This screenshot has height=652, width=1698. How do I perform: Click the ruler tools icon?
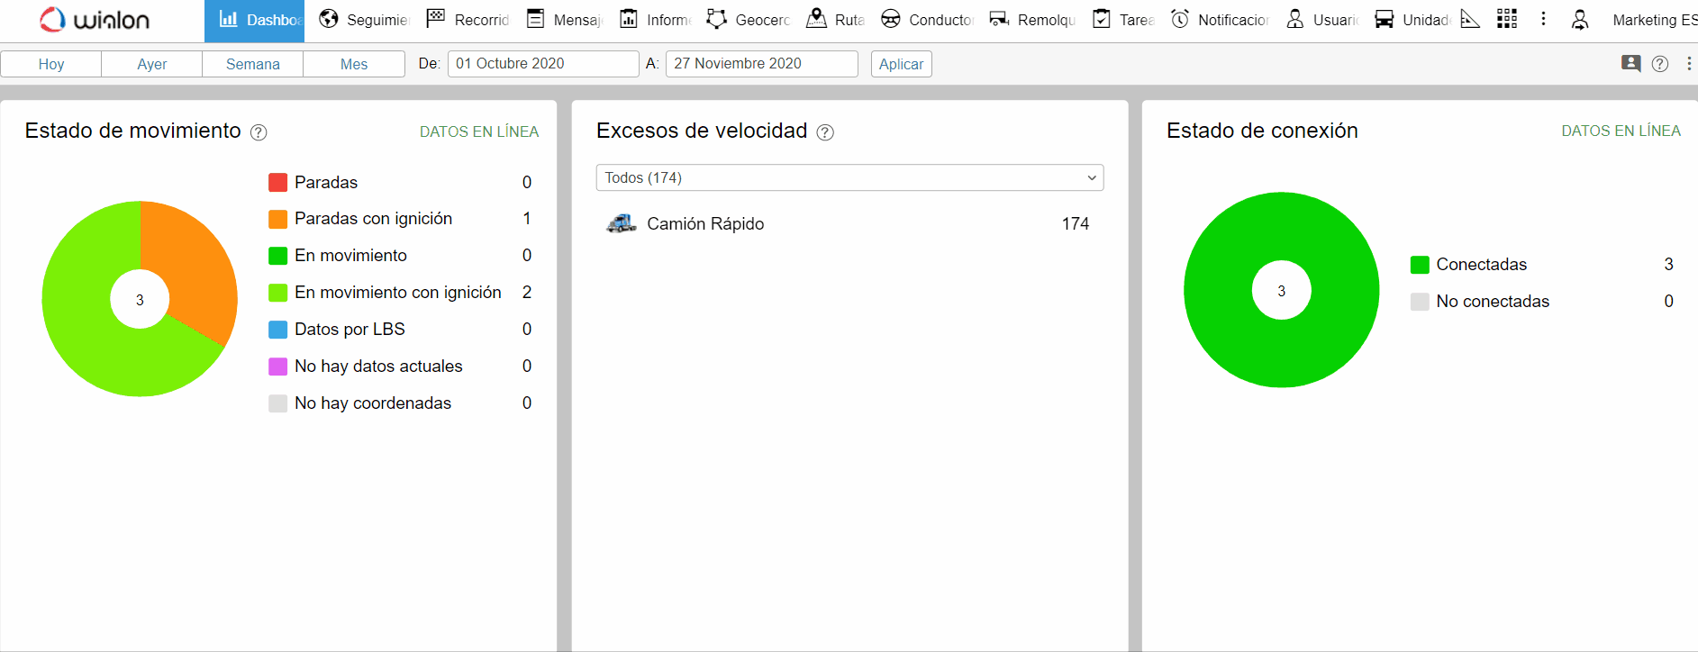point(1470,19)
